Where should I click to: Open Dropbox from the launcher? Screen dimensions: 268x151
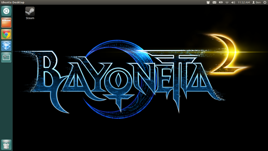pyautogui.click(x=6, y=46)
